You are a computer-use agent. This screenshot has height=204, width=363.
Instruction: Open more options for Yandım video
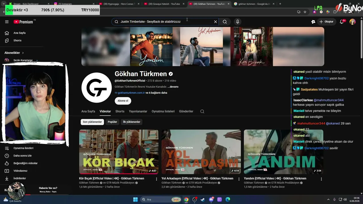321,179
